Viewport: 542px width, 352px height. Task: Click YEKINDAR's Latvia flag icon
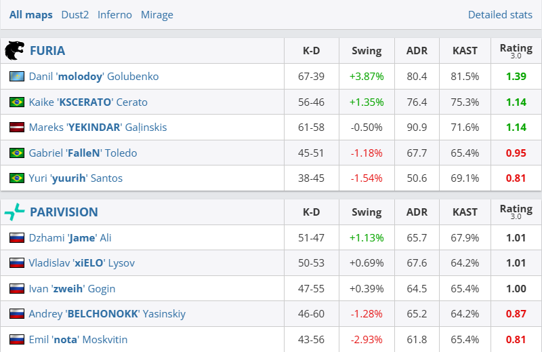click(17, 128)
